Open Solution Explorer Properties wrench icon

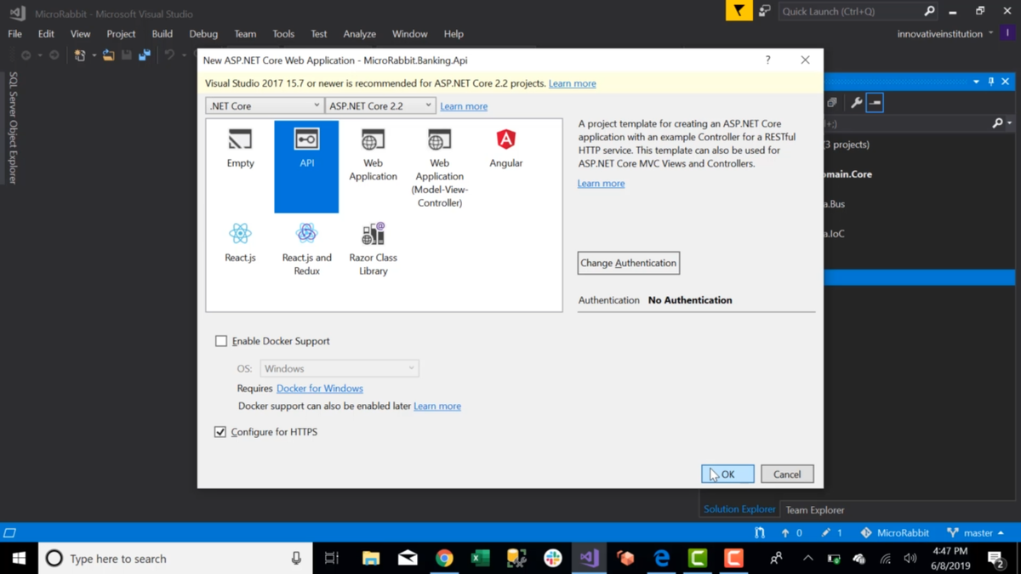coord(856,103)
